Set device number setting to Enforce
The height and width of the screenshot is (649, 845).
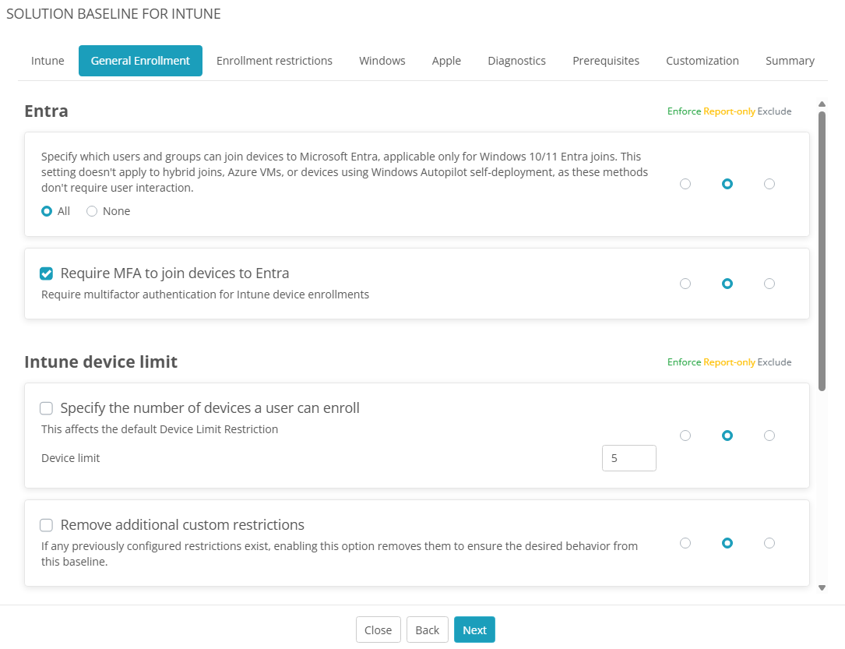[x=685, y=436]
